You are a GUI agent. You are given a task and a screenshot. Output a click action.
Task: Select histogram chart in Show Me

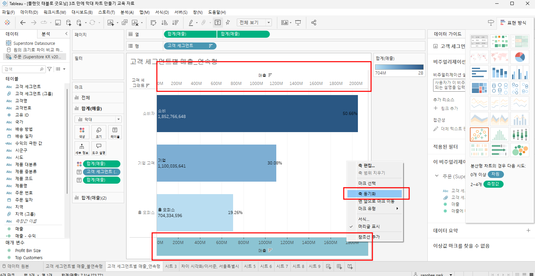(500, 134)
